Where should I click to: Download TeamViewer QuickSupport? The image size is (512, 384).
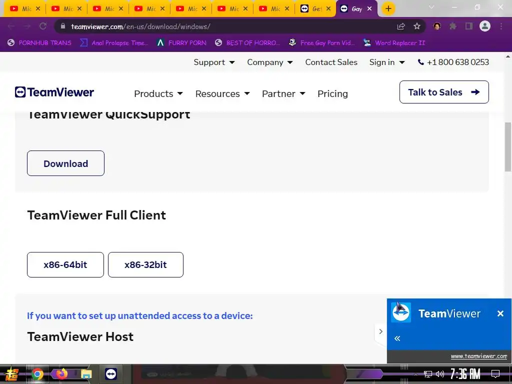click(65, 163)
